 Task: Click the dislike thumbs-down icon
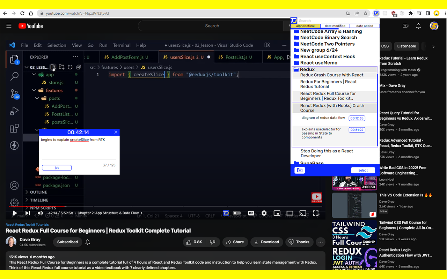(212, 242)
